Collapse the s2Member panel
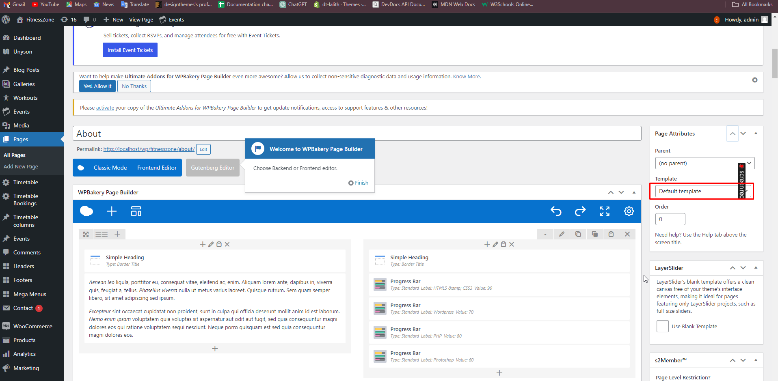778x381 pixels. coord(756,360)
